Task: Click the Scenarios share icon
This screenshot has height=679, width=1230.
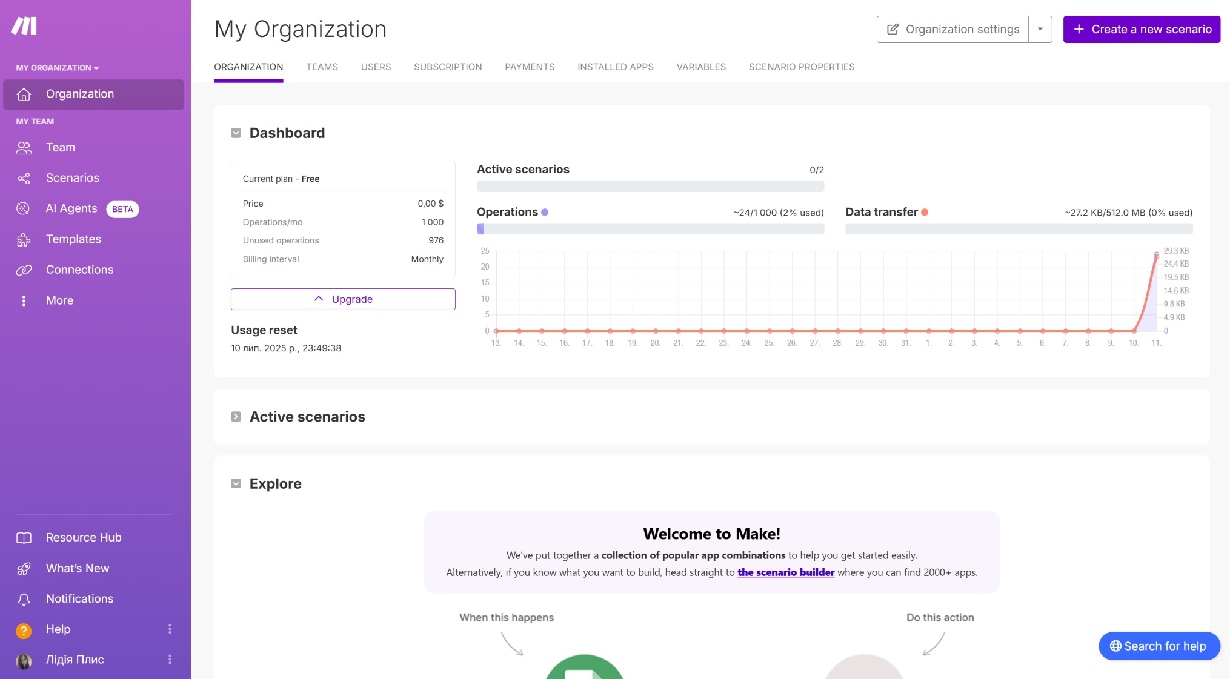Action: click(x=24, y=178)
